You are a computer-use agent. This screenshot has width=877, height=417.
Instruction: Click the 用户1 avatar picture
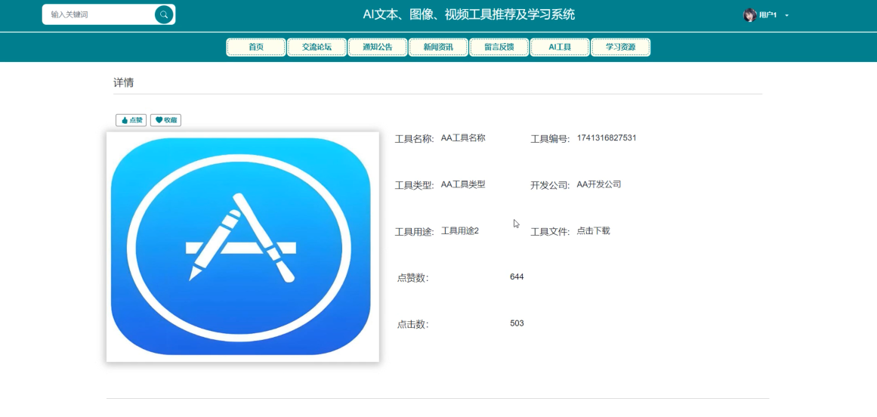[x=749, y=15]
